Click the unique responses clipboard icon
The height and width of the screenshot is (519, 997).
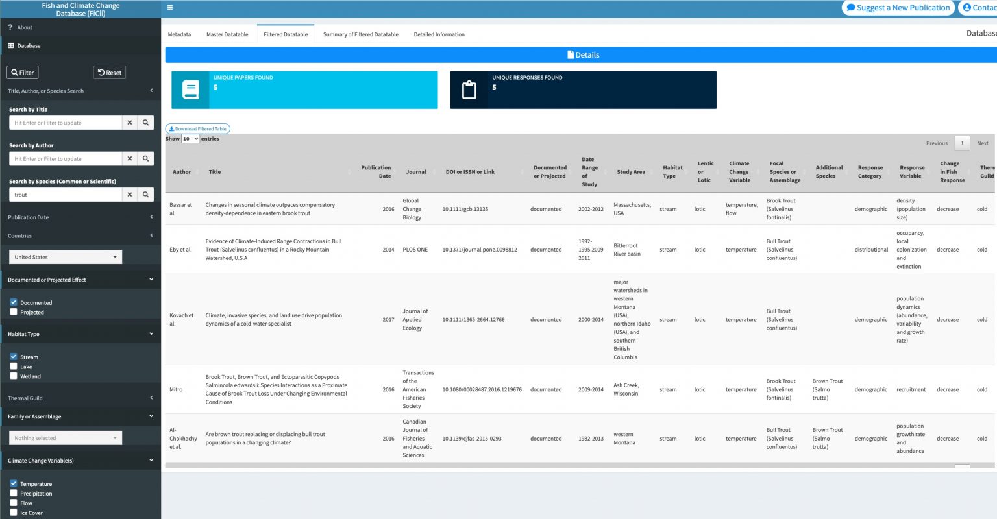click(469, 90)
